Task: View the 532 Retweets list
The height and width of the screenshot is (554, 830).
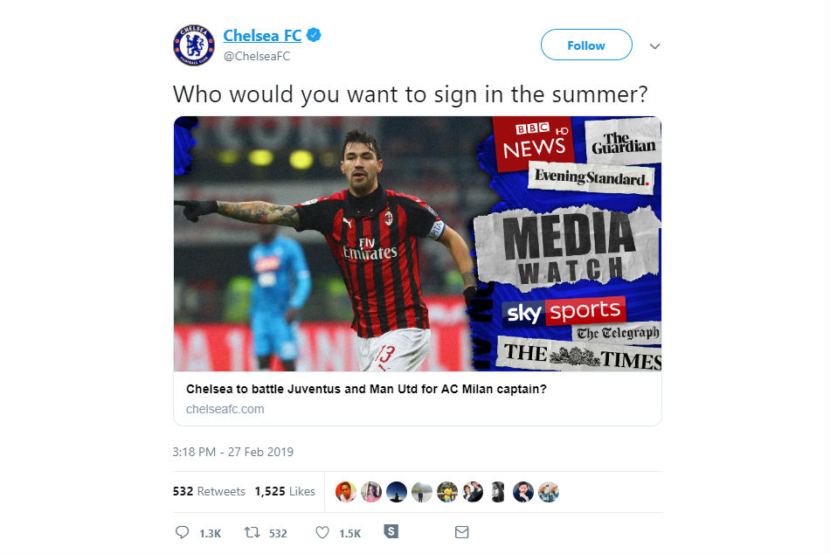Action: [209, 491]
